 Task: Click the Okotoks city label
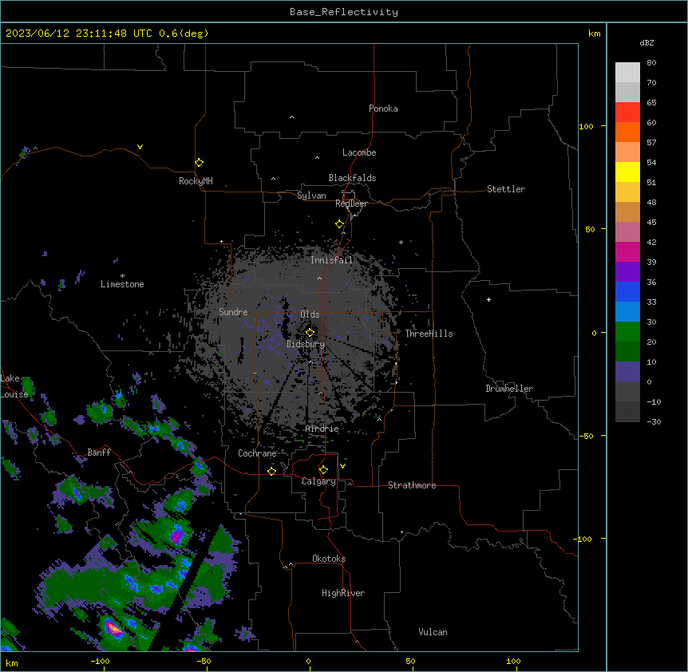(x=329, y=559)
